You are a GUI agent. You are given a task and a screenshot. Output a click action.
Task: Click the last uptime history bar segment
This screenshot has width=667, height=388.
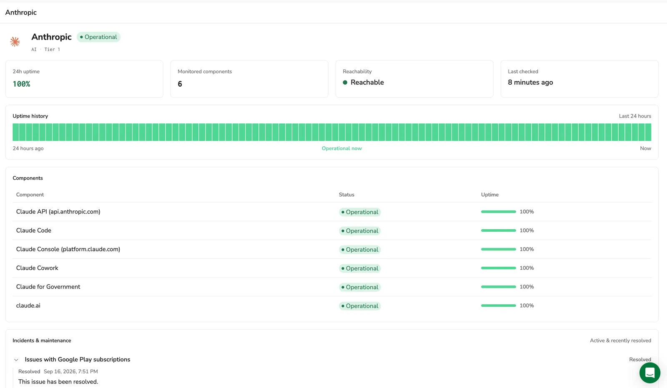[648, 132]
